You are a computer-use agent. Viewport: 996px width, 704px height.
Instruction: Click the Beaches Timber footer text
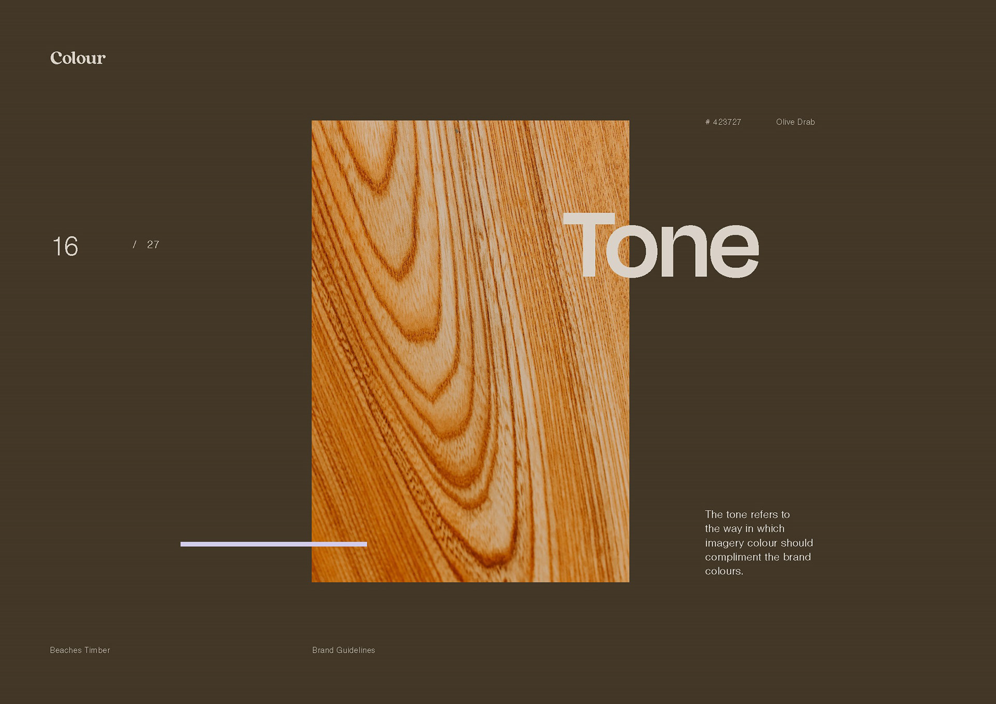pyautogui.click(x=80, y=650)
